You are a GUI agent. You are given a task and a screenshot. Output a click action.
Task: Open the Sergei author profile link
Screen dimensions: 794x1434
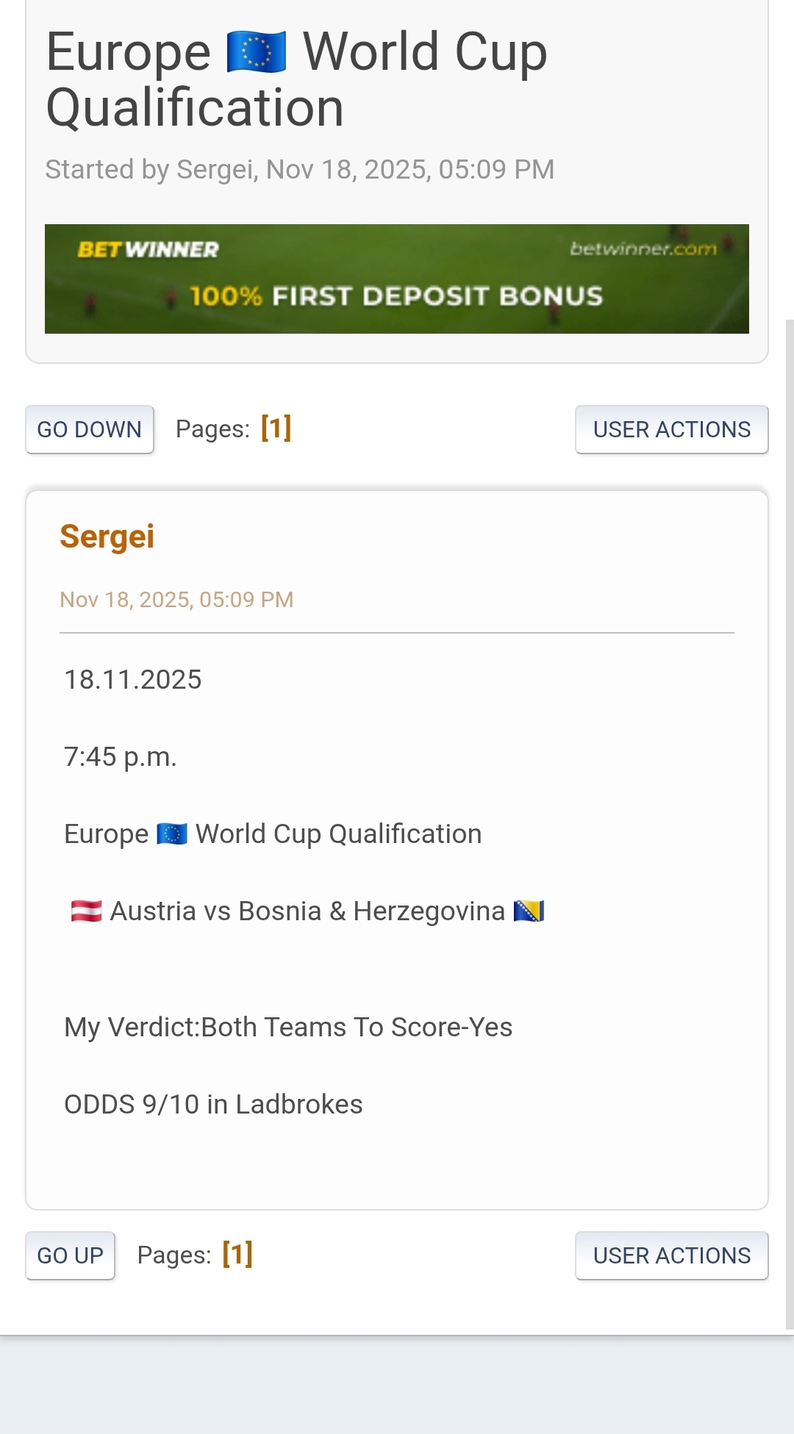point(107,537)
